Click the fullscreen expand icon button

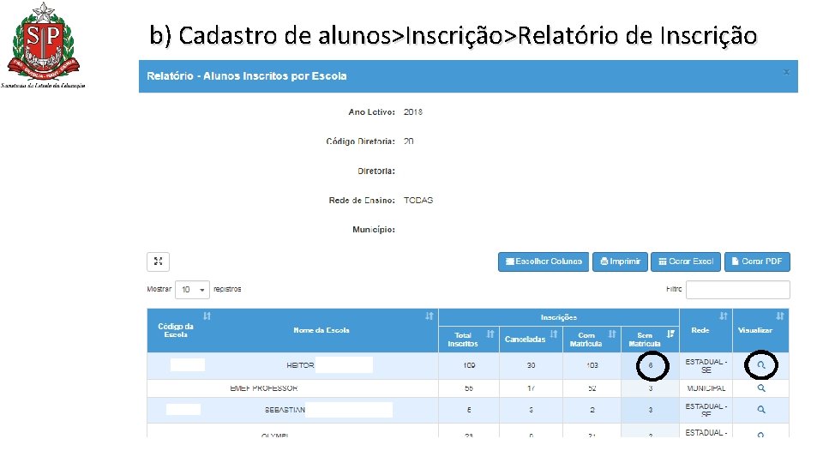coord(158,262)
